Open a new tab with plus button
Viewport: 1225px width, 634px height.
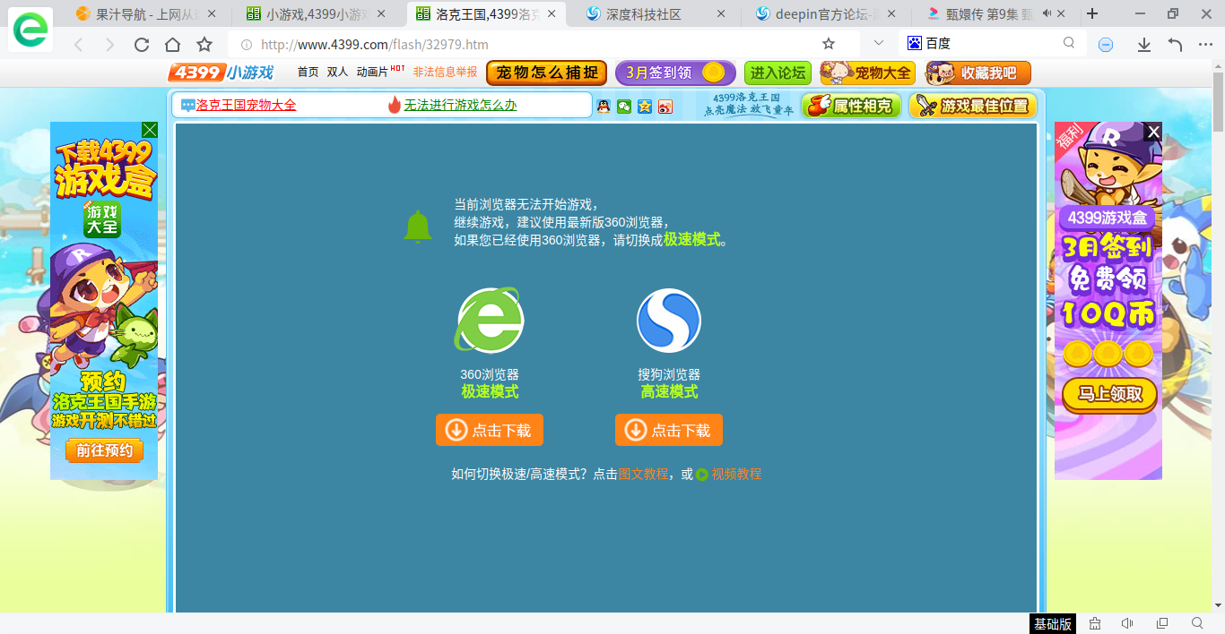point(1092,13)
